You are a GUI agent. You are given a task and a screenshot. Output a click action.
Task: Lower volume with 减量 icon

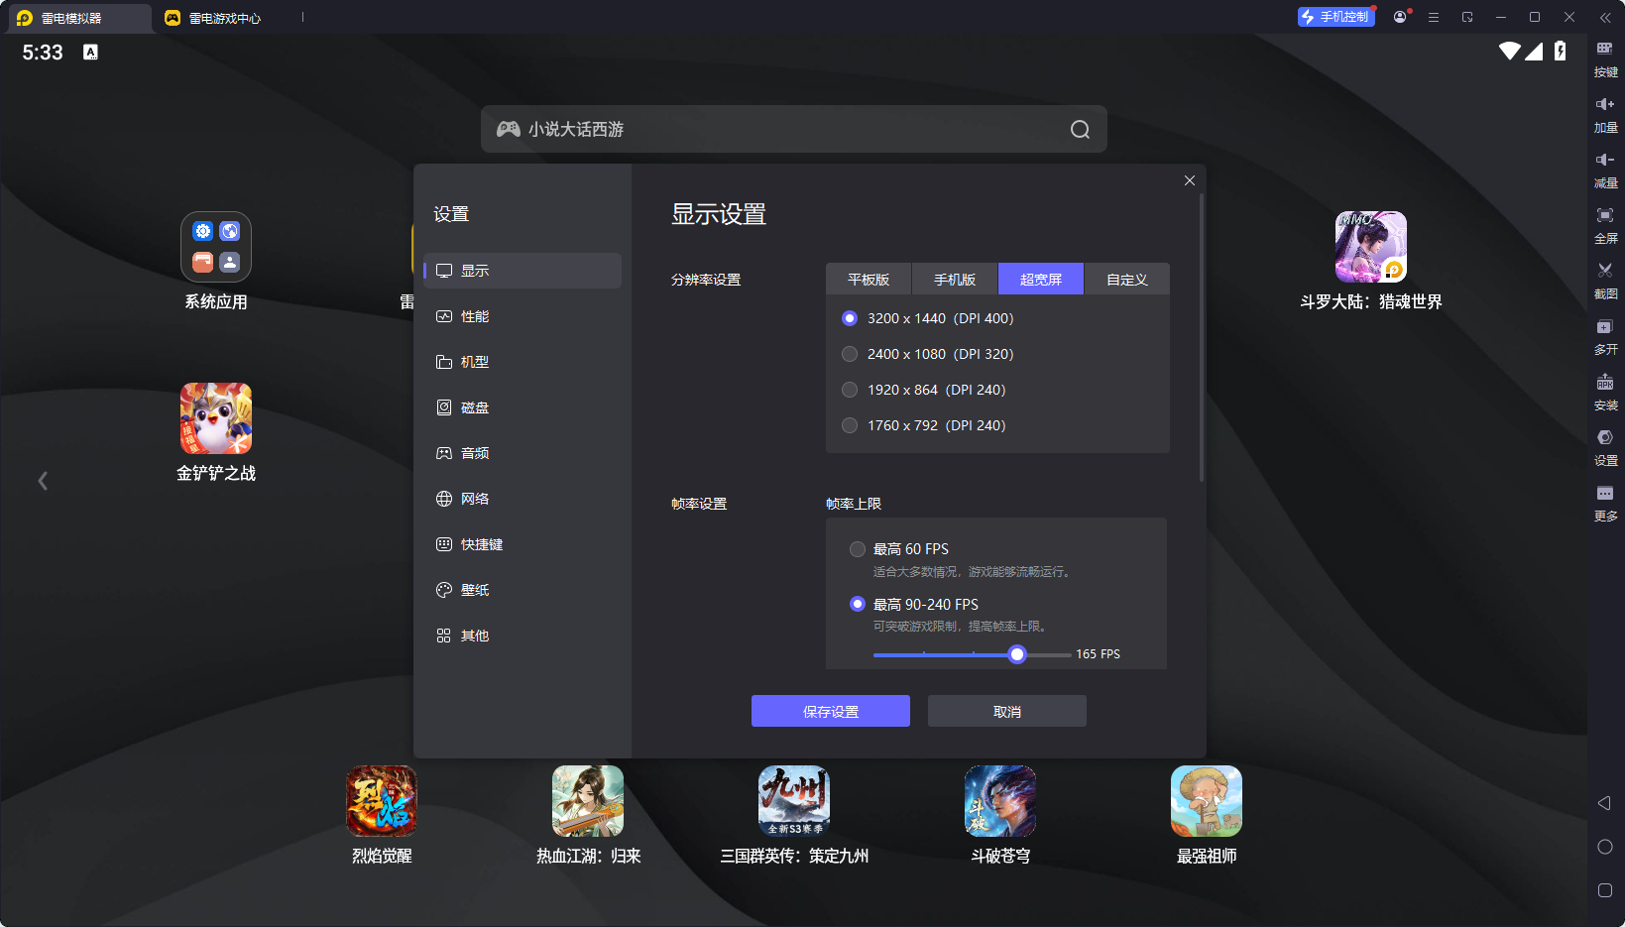click(1605, 170)
